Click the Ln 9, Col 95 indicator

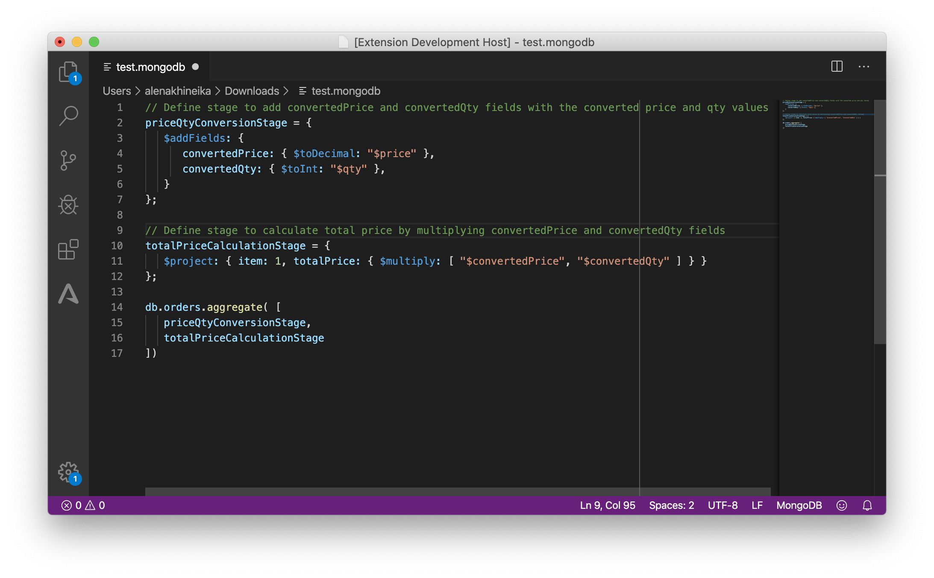coord(607,505)
